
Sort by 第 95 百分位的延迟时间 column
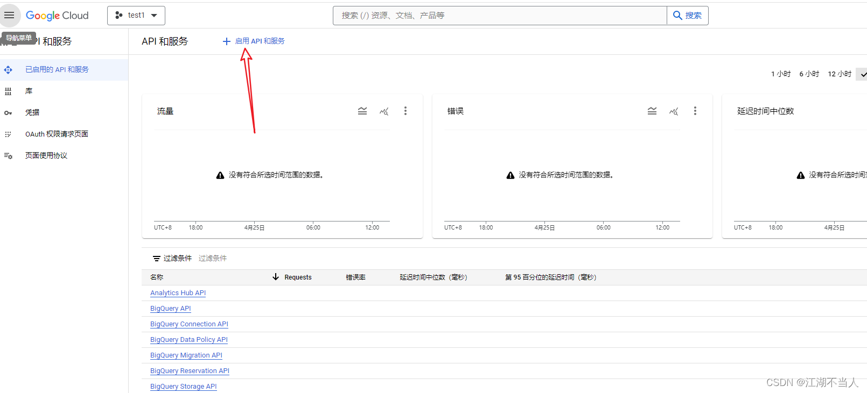(x=551, y=277)
